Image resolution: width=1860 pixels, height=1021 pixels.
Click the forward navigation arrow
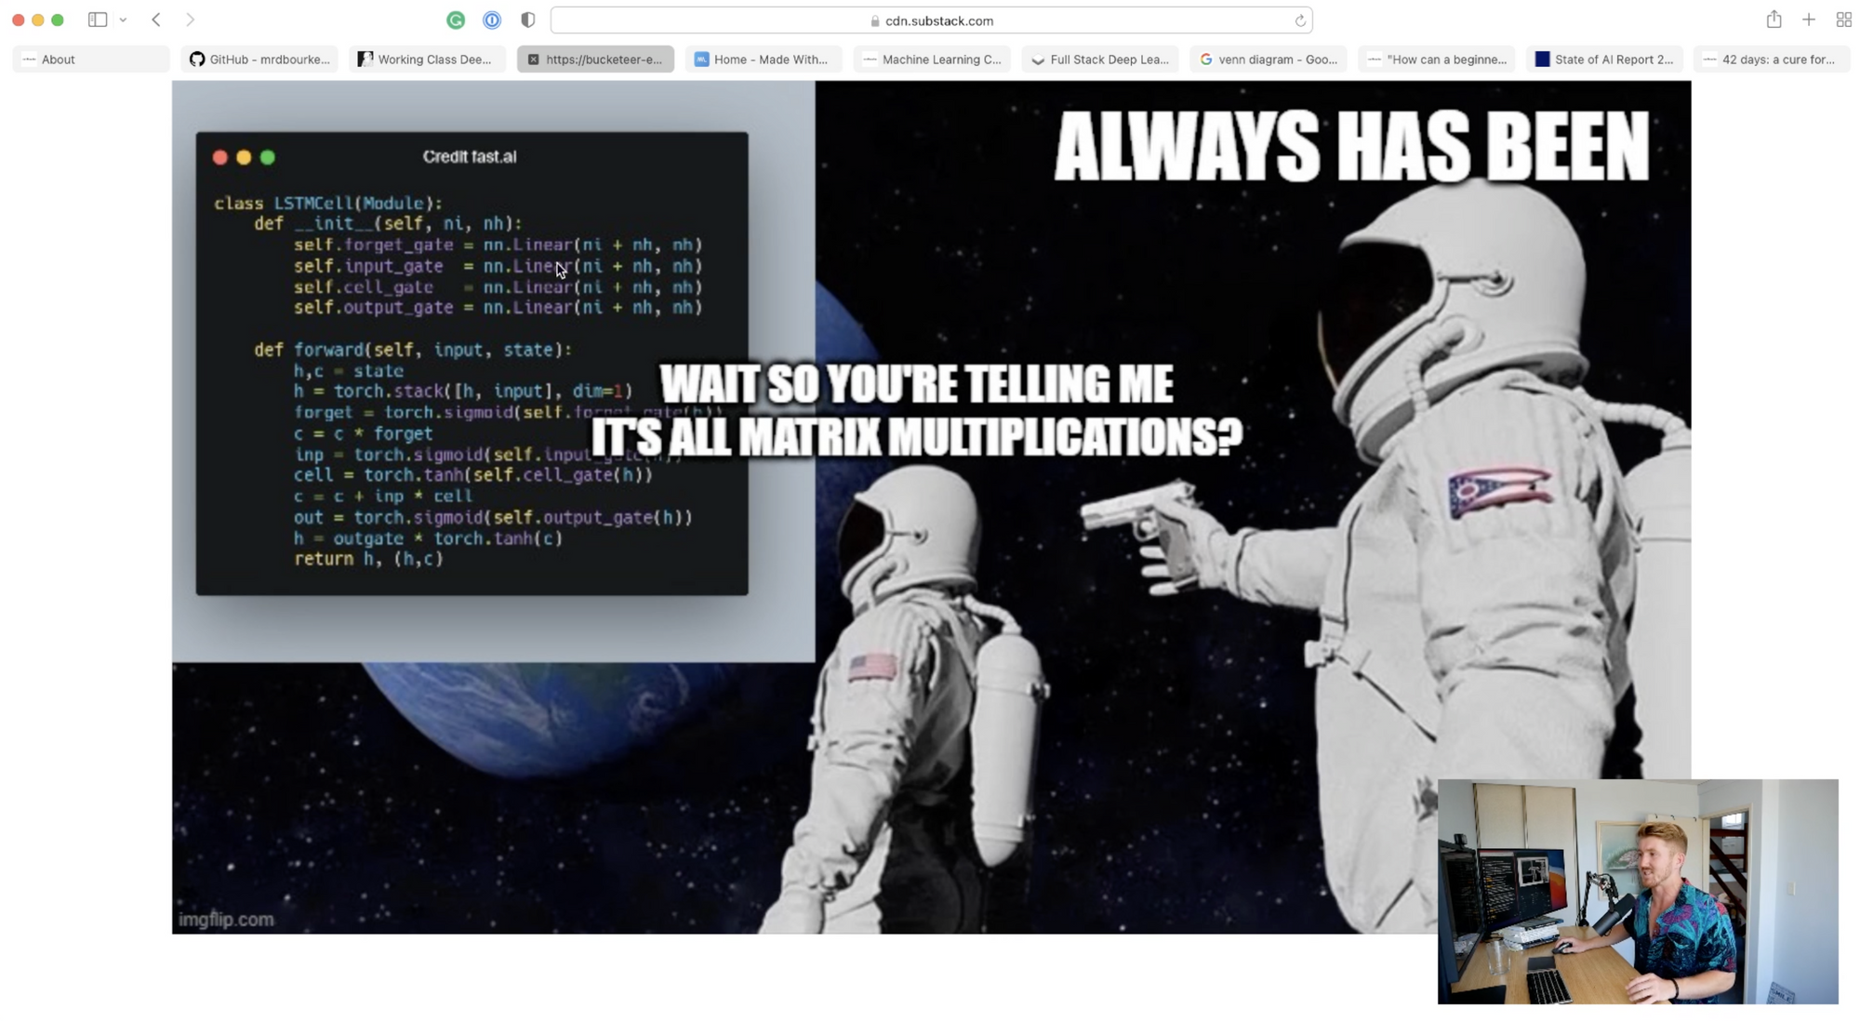[192, 19]
